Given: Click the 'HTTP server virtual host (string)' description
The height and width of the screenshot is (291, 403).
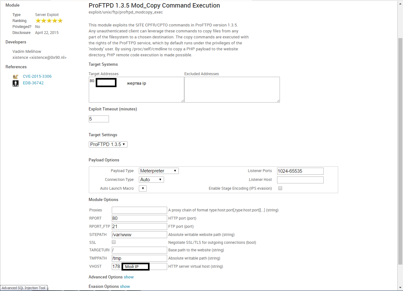Looking at the screenshot, I should coord(196,266).
